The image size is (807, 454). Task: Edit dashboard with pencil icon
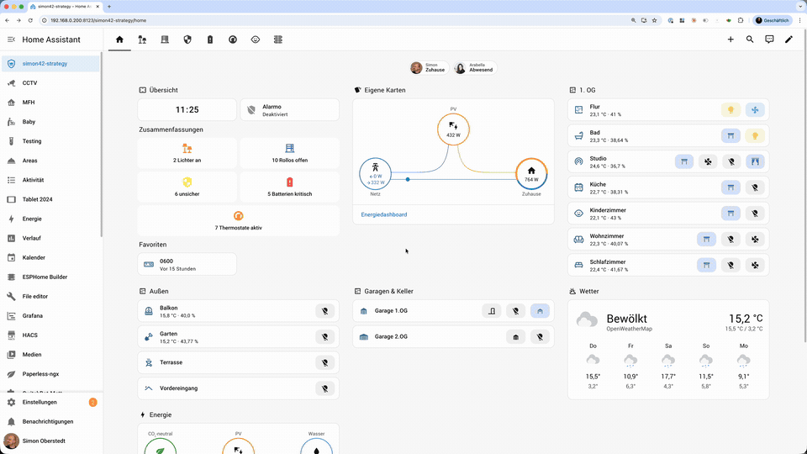click(x=789, y=40)
